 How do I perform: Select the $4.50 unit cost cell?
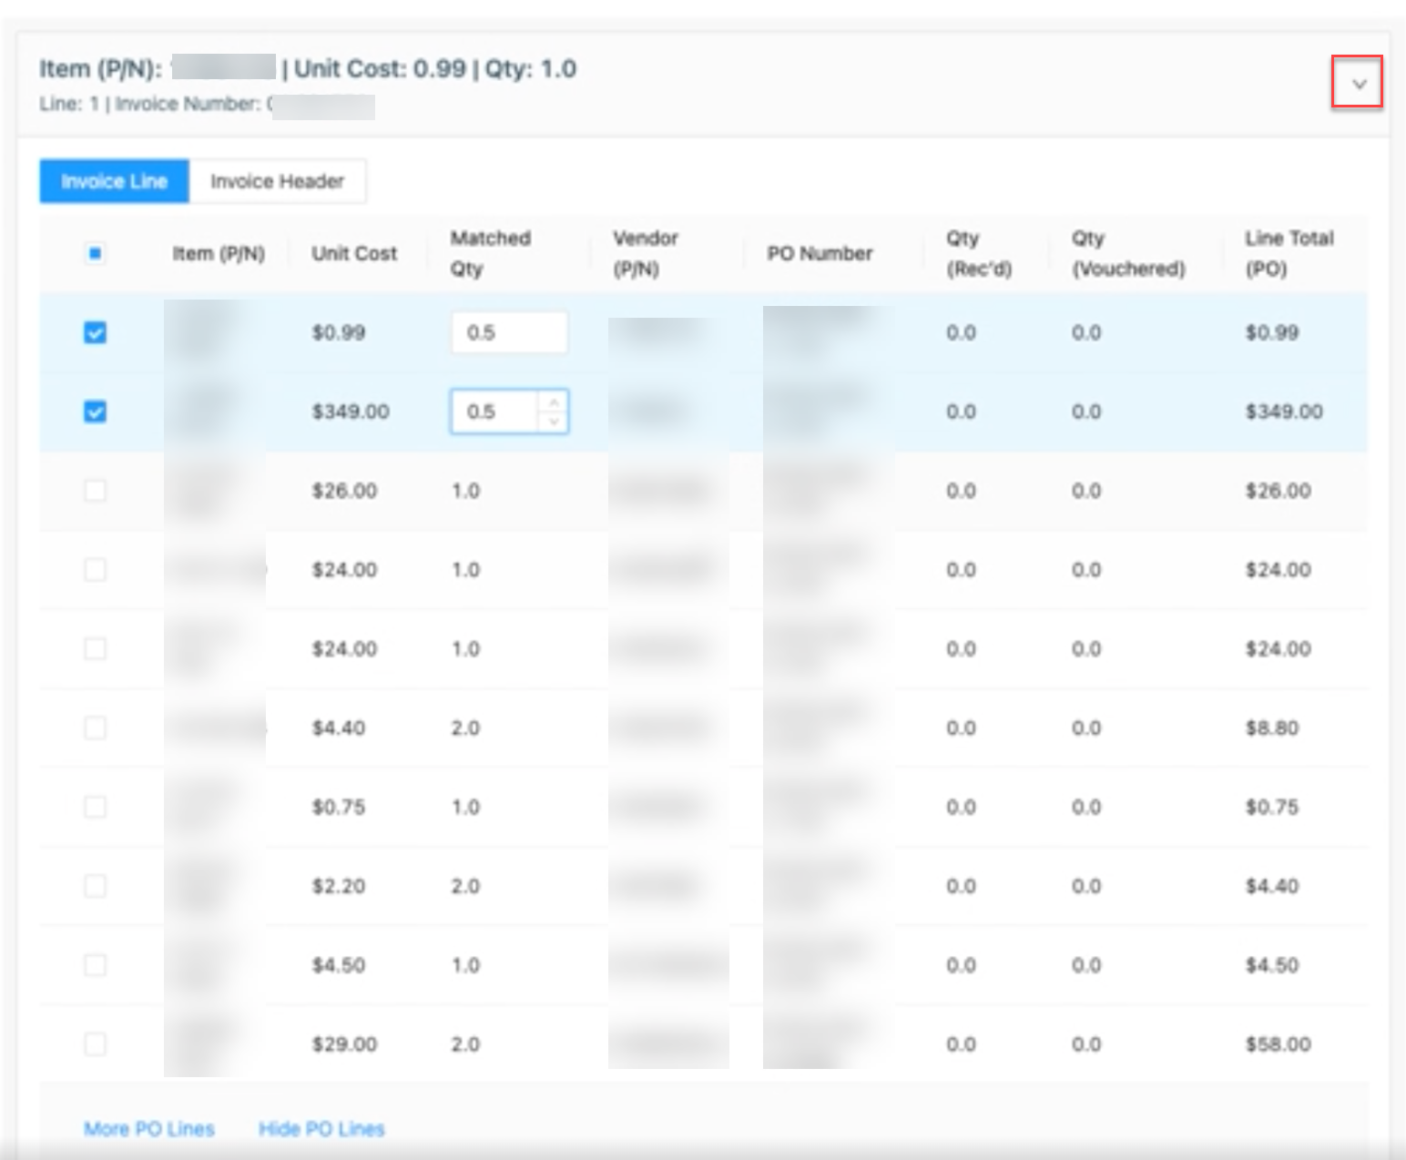(338, 965)
